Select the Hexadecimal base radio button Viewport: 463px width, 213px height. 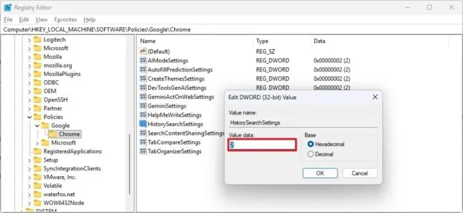(310, 144)
